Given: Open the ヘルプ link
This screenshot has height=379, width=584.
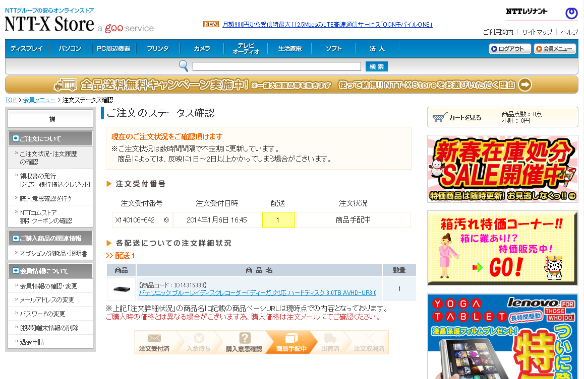Looking at the screenshot, I should coord(569,32).
